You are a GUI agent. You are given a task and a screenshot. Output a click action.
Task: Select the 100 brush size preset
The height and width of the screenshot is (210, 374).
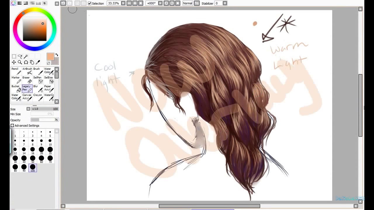[32, 167]
